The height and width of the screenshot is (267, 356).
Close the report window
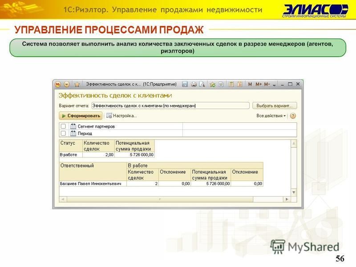(298, 84)
